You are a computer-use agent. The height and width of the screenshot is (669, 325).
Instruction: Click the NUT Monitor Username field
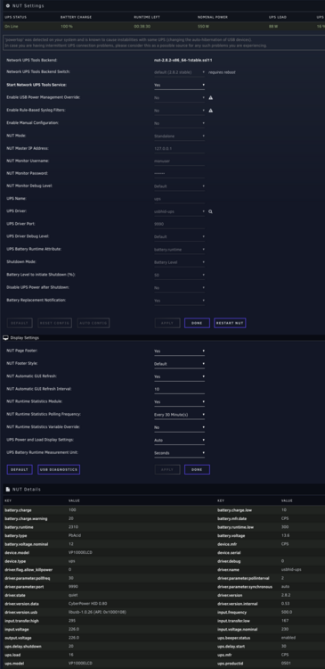[x=179, y=161]
